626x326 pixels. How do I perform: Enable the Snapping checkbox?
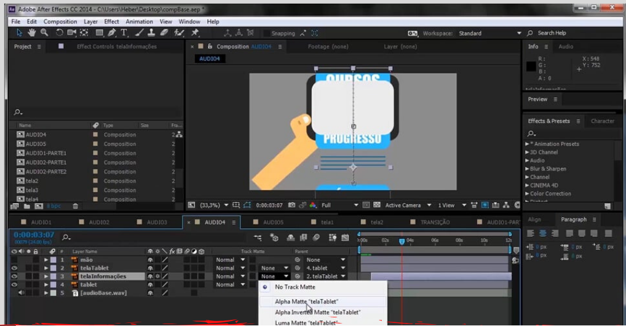tap(266, 33)
